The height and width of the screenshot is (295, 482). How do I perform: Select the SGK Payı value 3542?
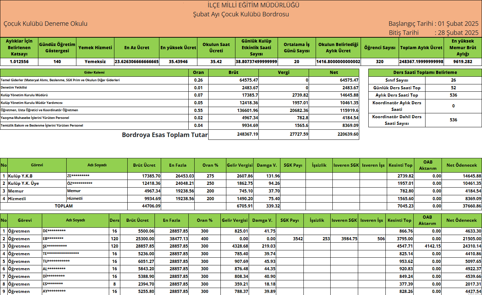[x=298, y=239]
